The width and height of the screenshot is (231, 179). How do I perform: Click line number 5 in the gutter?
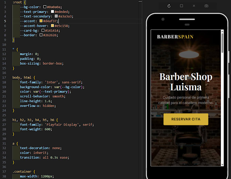[5, 21]
